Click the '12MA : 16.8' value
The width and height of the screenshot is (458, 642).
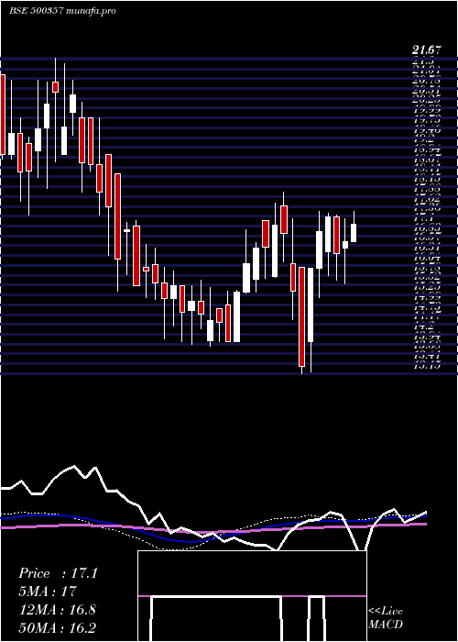[x=57, y=610]
